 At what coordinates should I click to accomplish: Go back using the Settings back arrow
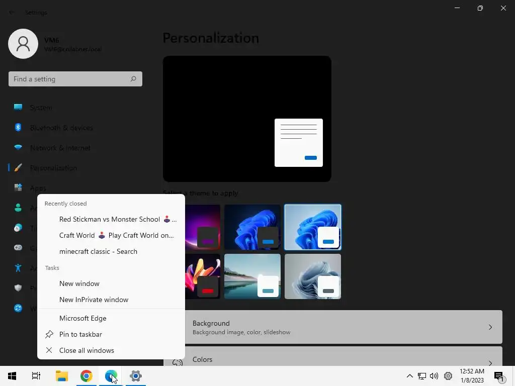point(12,13)
